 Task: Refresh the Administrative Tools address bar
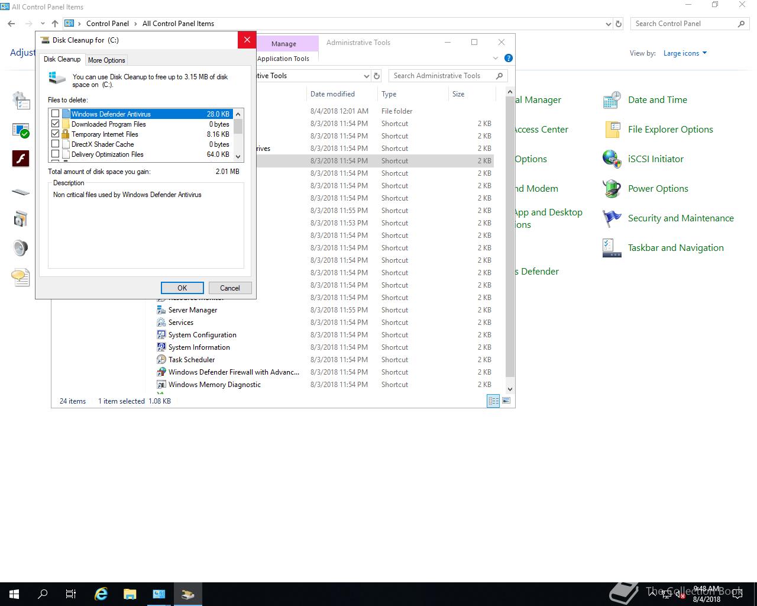[x=376, y=76]
